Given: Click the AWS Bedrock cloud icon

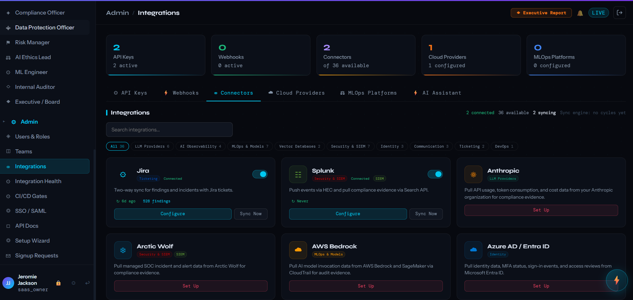Looking at the screenshot, I should [298, 250].
